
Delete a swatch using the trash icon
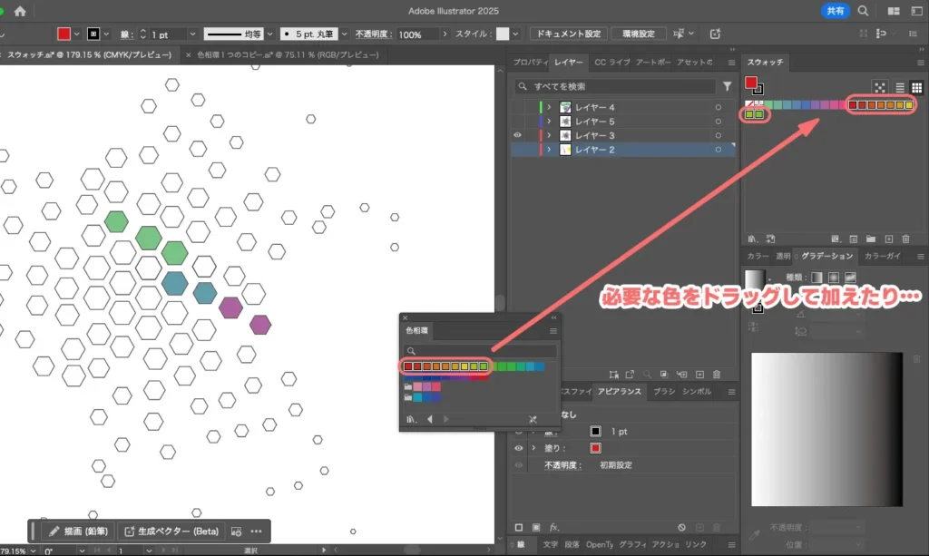point(906,239)
